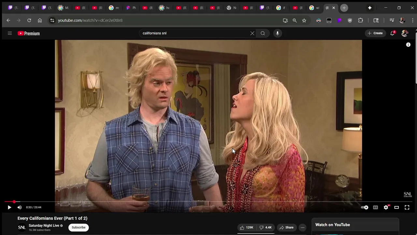Open the media control toolbar icon
Screen dimensions: 417x235
[x=392, y=20]
